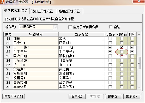Click 显示标题 field of 手工单号 row
The height and width of the screenshot is (103, 145).
tap(81, 52)
